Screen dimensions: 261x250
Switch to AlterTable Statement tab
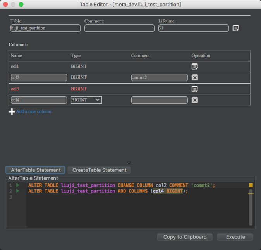point(35,170)
